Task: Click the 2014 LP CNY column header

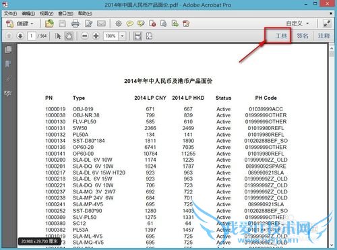Action: tap(150, 98)
